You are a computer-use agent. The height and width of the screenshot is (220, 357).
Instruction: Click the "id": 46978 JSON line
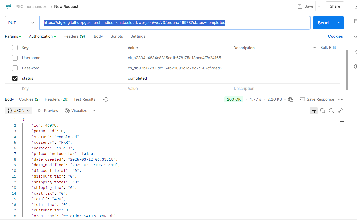coord(45,125)
